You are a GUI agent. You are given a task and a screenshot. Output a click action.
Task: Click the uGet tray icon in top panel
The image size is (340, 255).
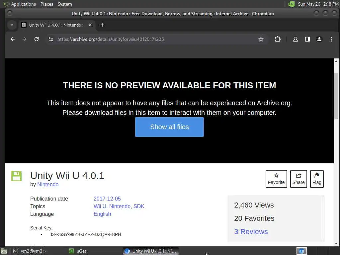pyautogui.click(x=292, y=4)
